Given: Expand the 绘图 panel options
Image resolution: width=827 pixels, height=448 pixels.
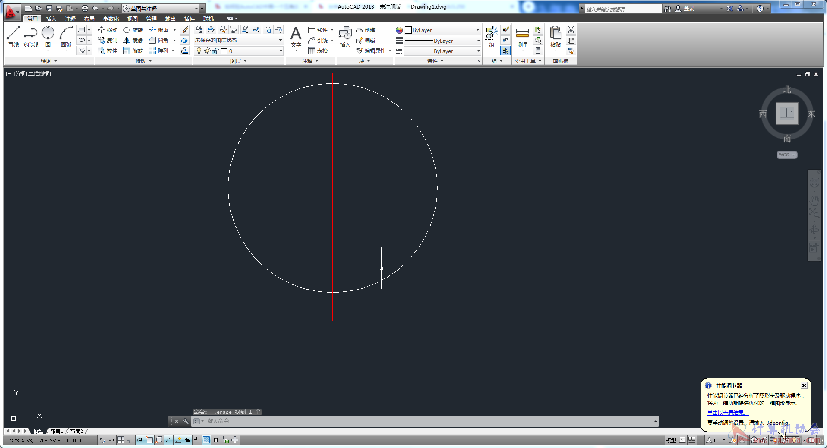Looking at the screenshot, I should (x=49, y=61).
